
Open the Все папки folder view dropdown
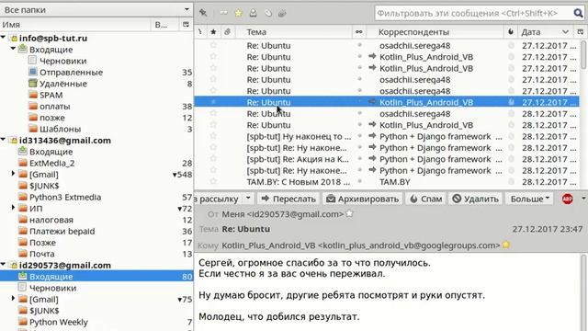tap(96, 10)
